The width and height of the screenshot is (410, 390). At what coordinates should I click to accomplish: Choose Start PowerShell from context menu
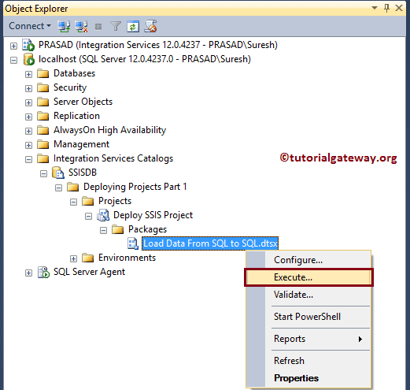coord(308,317)
